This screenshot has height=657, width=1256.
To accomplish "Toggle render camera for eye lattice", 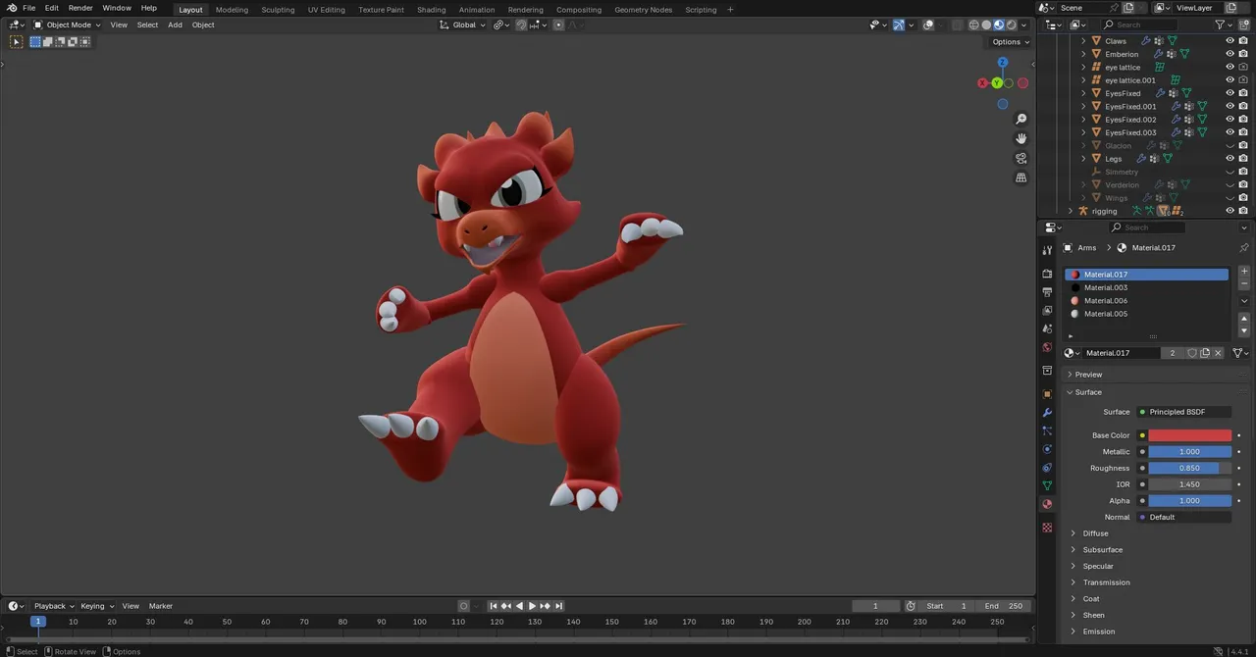I will coord(1243,68).
